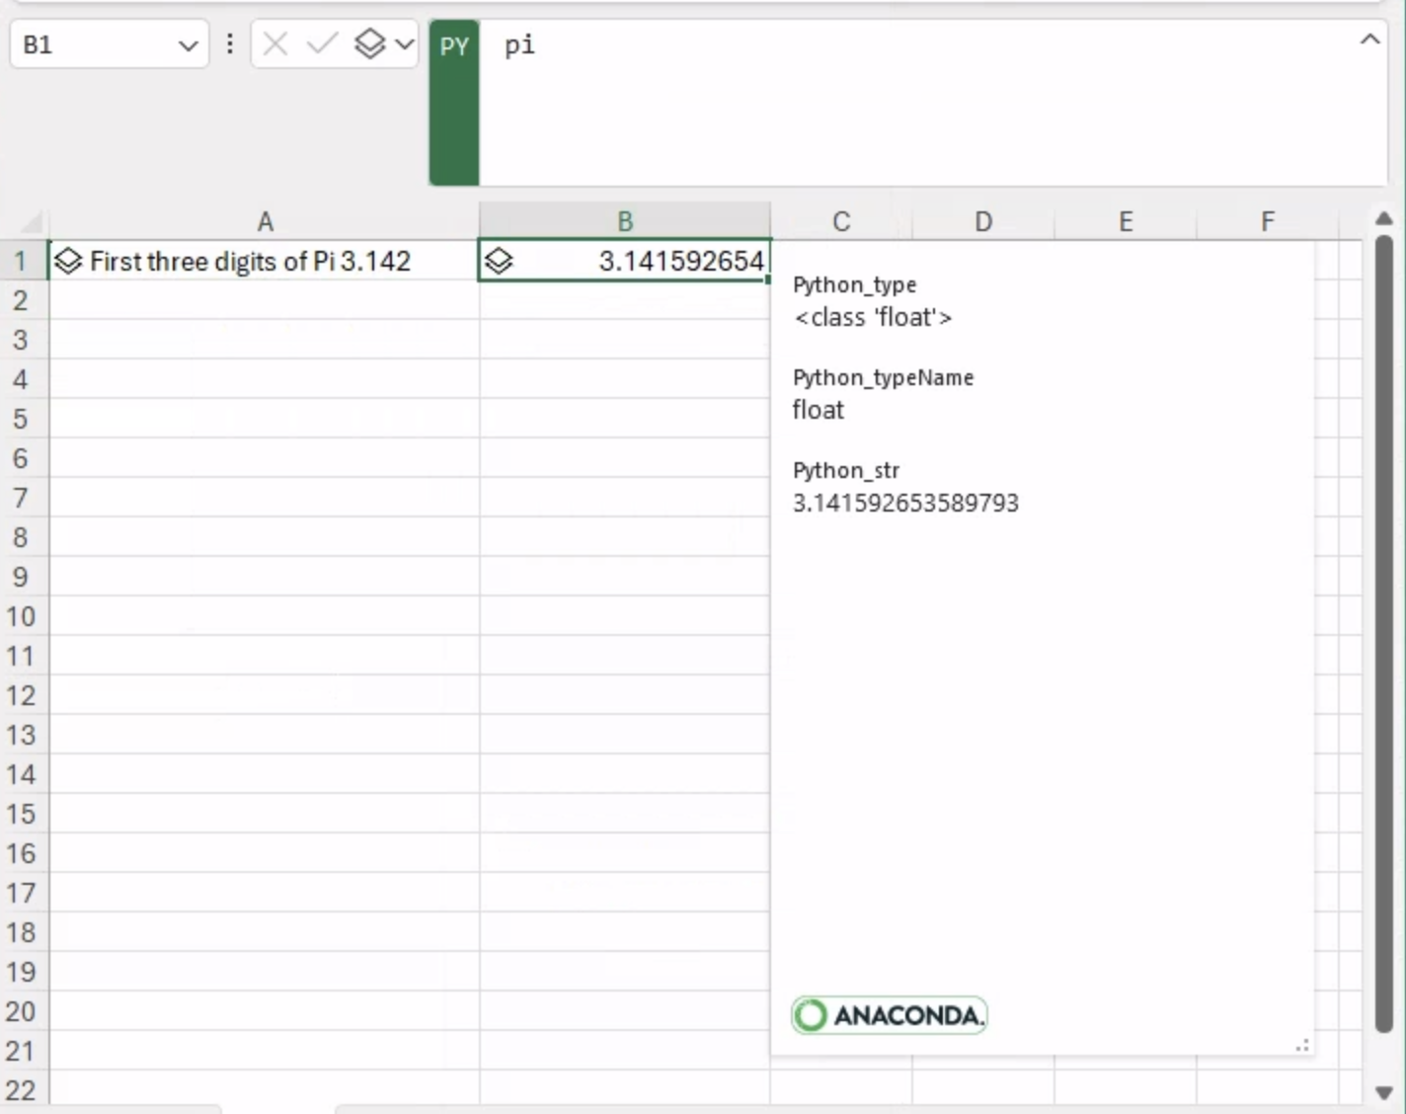
Task: Click the green PY badge in formula bar
Action: [454, 46]
